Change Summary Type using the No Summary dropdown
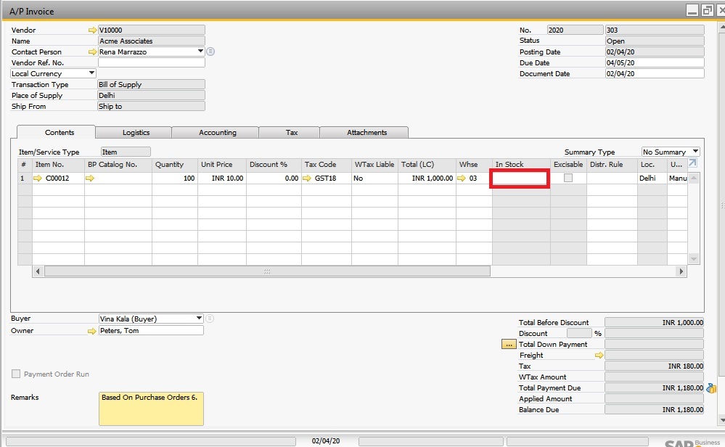725x447 pixels. (x=695, y=152)
